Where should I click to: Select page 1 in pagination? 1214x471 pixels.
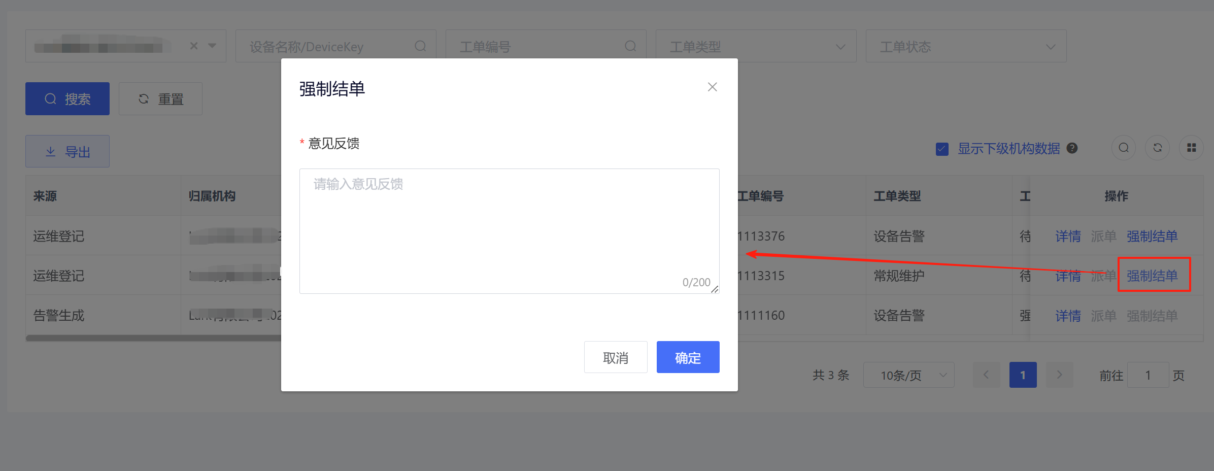(x=1023, y=375)
